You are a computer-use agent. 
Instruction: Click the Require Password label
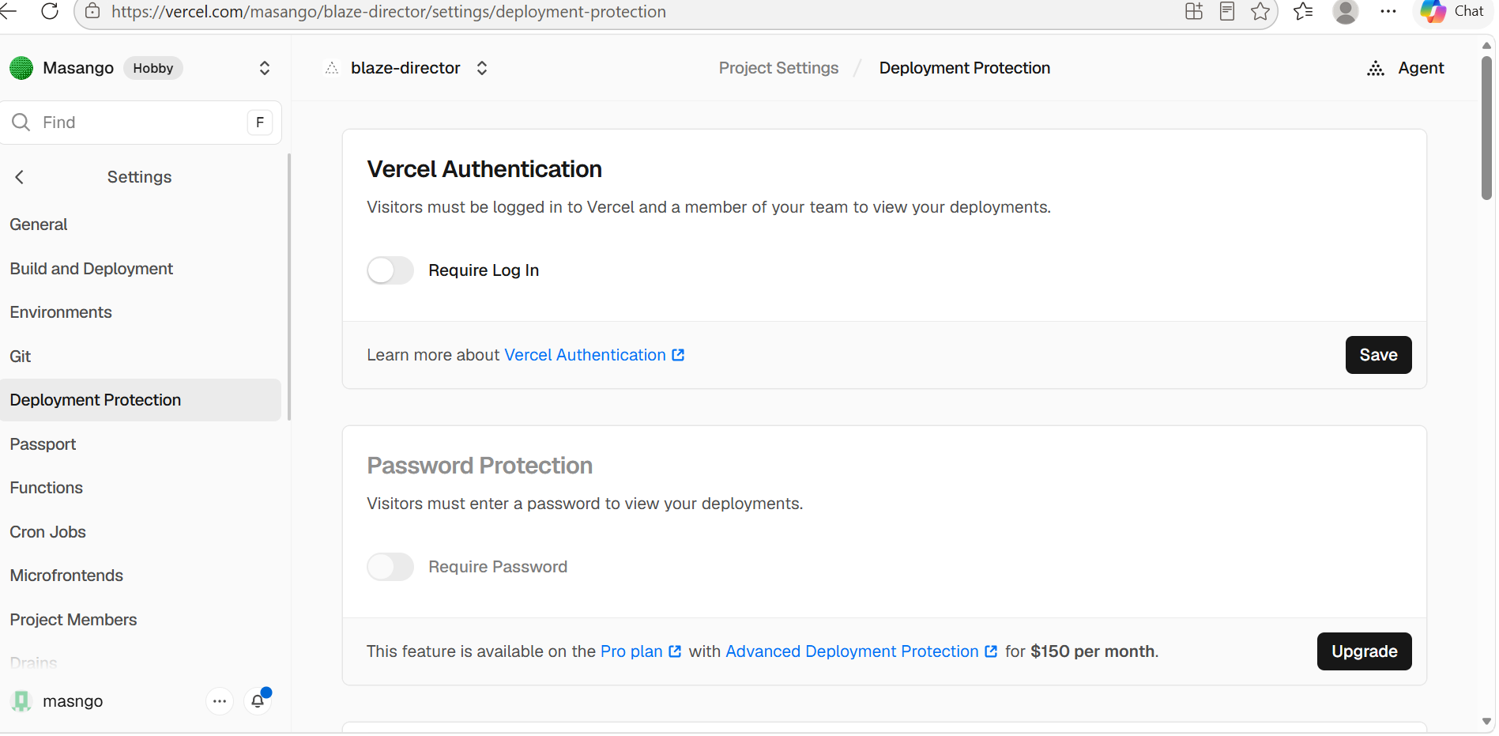498,567
